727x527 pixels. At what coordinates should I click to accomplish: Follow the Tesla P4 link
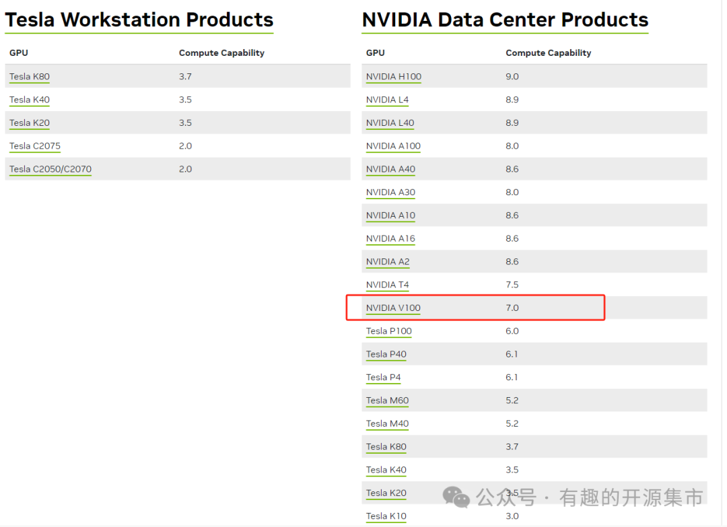pos(383,378)
